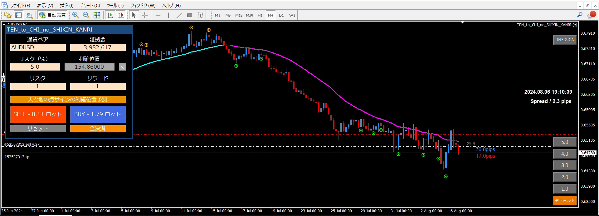Image resolution: width=599 pixels, height=216 pixels.
Task: Click the chart shift triangle marker at top
Action: click(x=462, y=22)
